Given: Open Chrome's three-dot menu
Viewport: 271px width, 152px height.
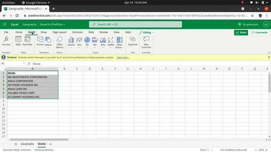Looking at the screenshot, I should pyautogui.click(x=267, y=16).
